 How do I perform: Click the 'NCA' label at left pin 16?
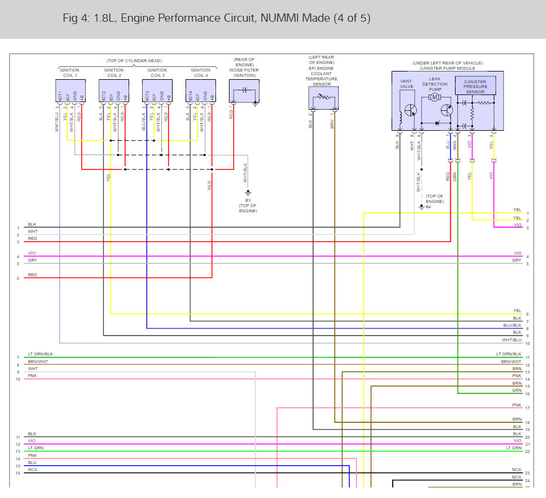click(32, 469)
